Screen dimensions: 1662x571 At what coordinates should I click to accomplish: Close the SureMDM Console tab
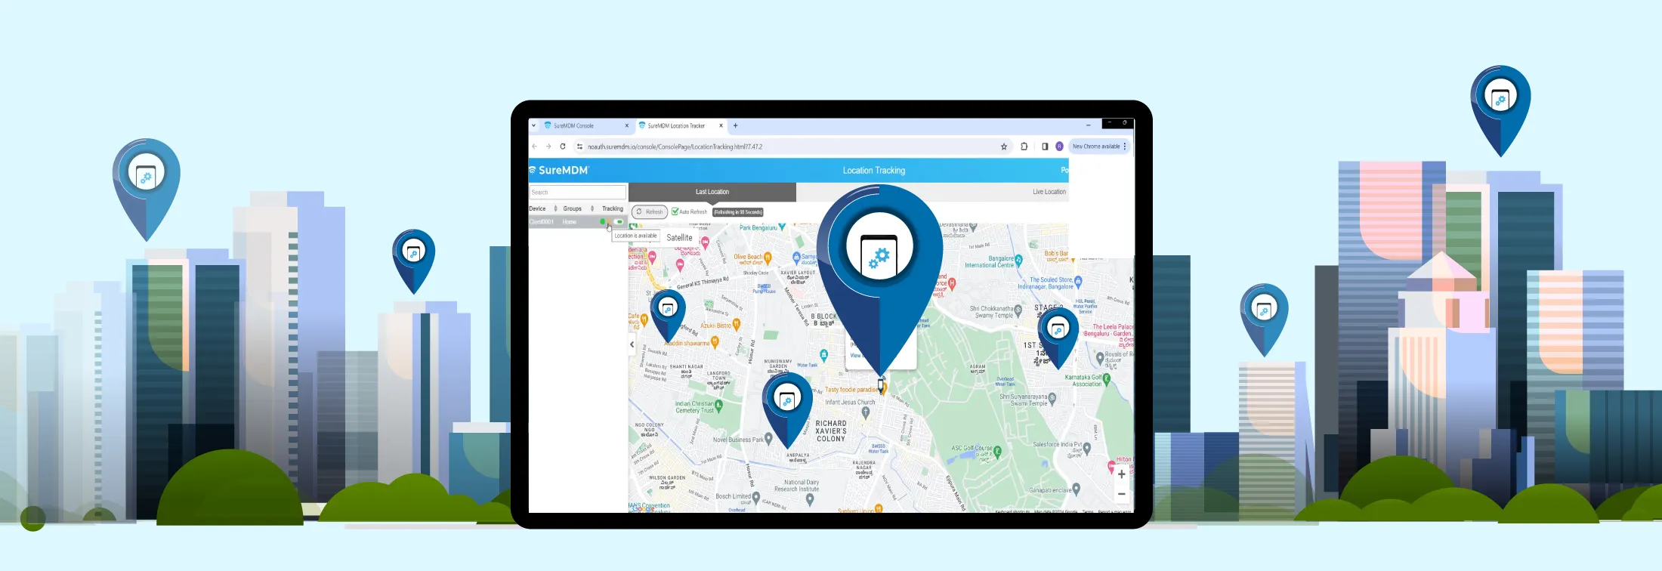pos(626,126)
